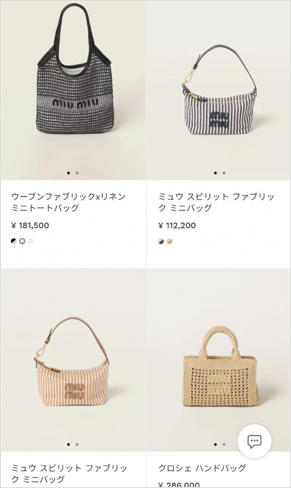Open クロシェ ハンドバッグ product title

click(x=202, y=468)
